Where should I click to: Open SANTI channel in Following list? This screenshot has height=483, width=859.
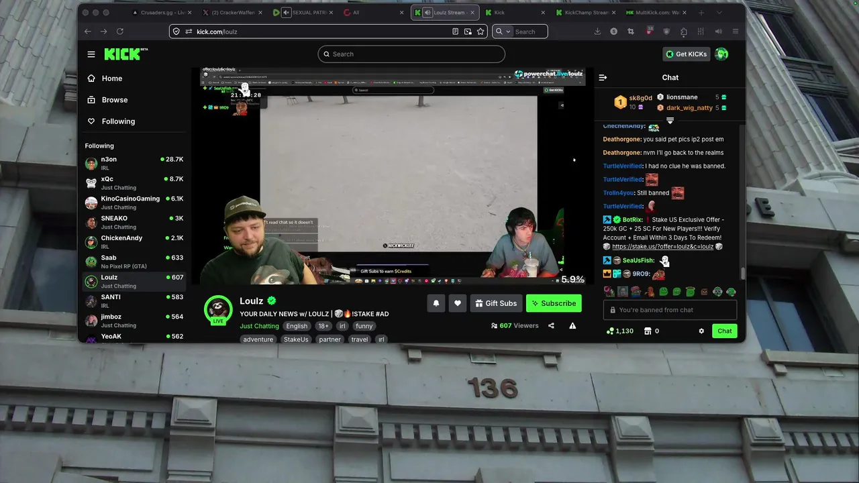click(x=134, y=301)
